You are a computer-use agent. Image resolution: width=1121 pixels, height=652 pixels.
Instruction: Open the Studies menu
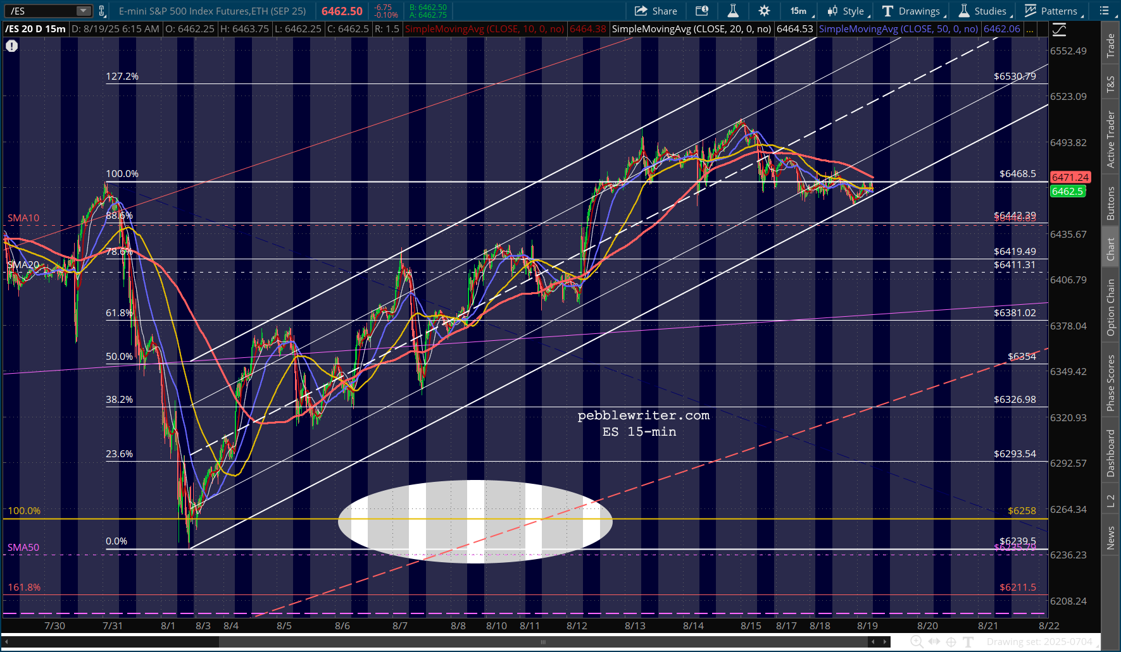(985, 11)
